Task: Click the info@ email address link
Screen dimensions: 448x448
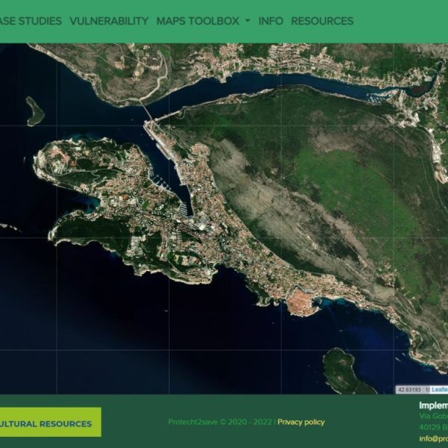Action: click(433, 438)
